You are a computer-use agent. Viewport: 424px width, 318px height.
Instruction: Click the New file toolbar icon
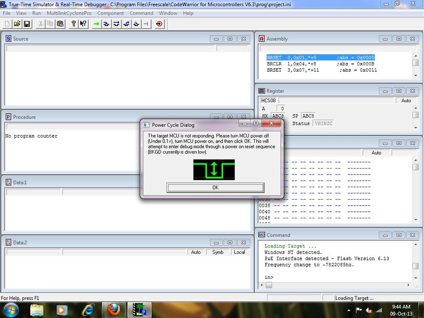pyautogui.click(x=7, y=24)
